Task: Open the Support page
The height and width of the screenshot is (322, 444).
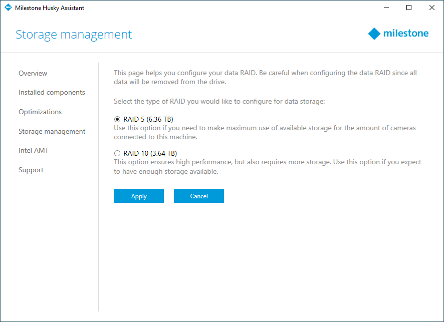Action: point(31,170)
